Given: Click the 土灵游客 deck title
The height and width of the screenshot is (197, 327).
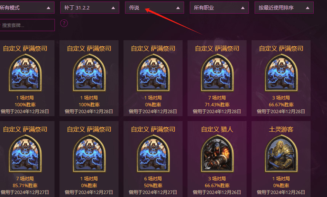Looking at the screenshot, I should click(x=281, y=129).
